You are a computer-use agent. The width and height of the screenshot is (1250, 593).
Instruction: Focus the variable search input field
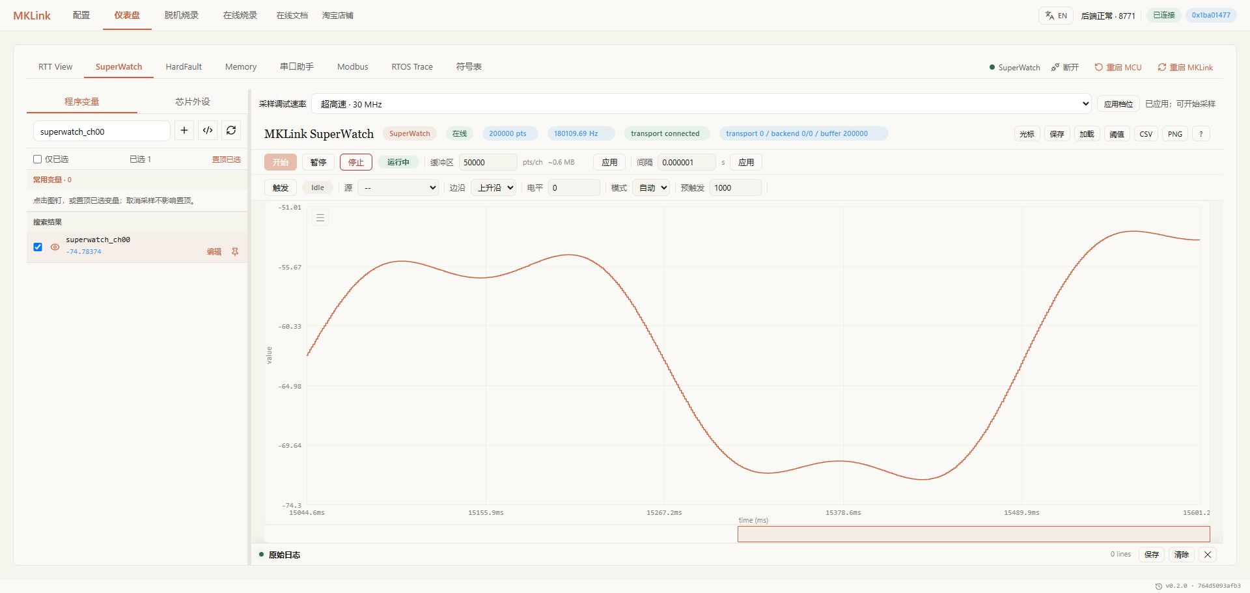tap(102, 131)
